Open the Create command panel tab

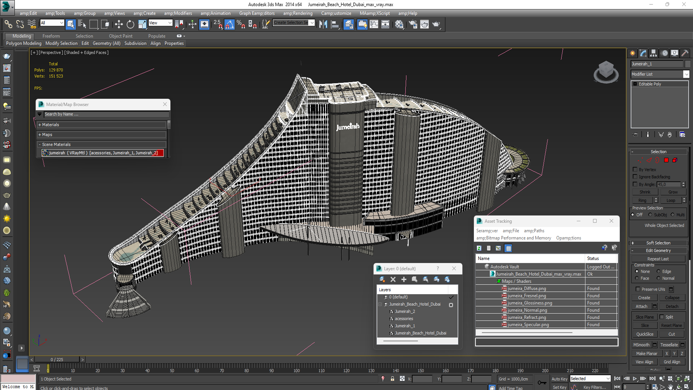tap(633, 53)
